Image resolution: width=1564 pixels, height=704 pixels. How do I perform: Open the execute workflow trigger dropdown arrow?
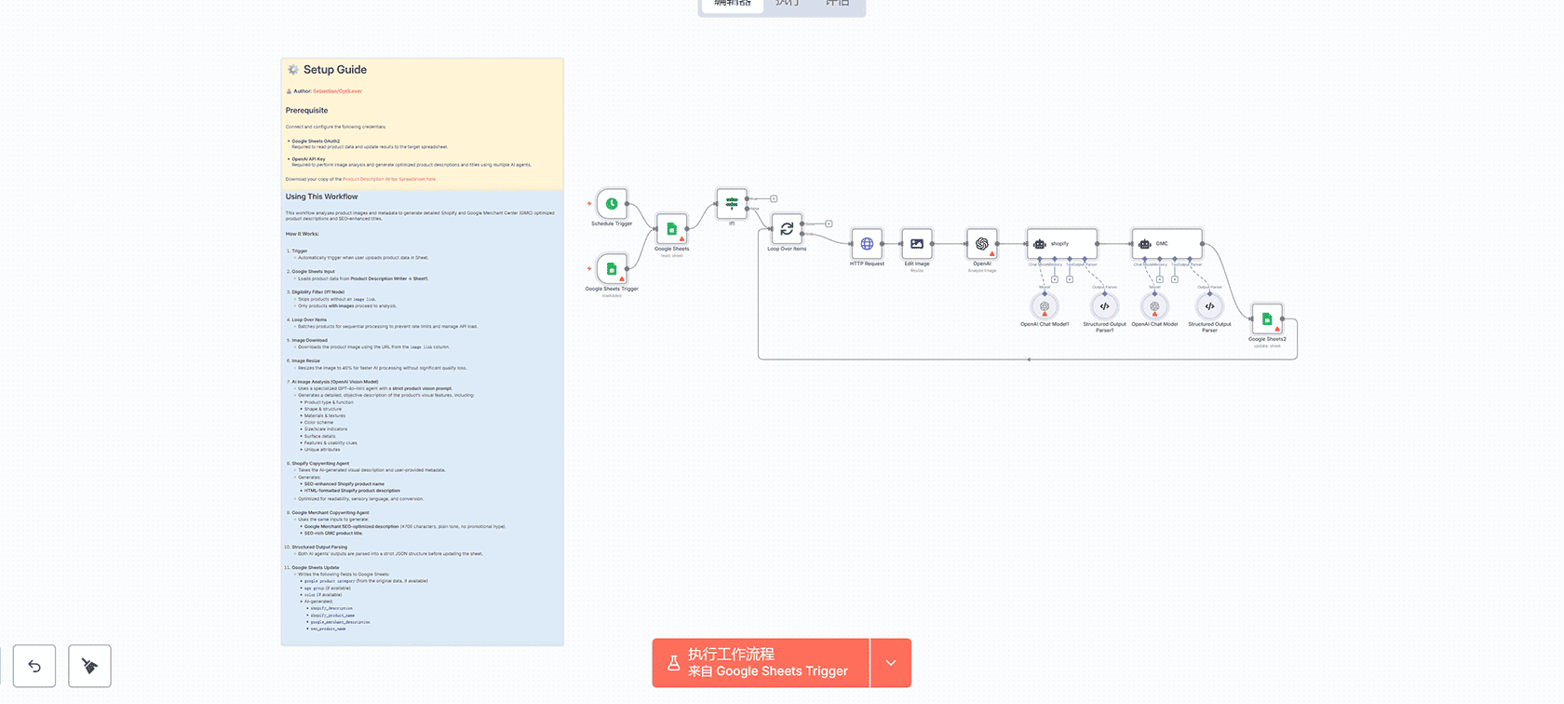[891, 663]
